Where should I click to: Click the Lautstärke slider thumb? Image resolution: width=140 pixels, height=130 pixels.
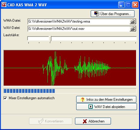(50, 39)
